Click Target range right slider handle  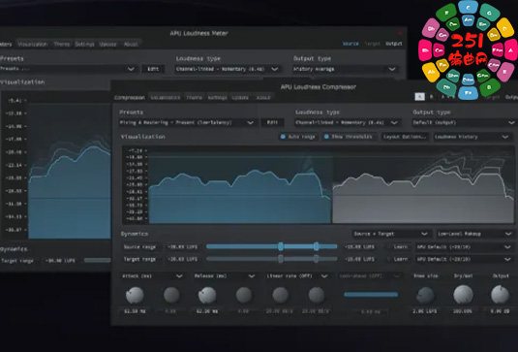click(316, 258)
